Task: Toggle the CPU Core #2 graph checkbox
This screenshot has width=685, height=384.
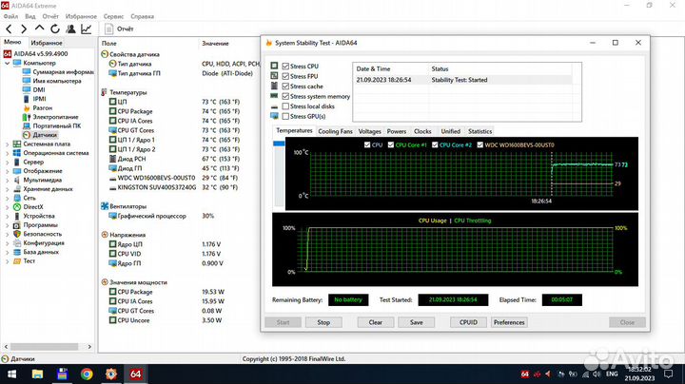Action: point(435,144)
